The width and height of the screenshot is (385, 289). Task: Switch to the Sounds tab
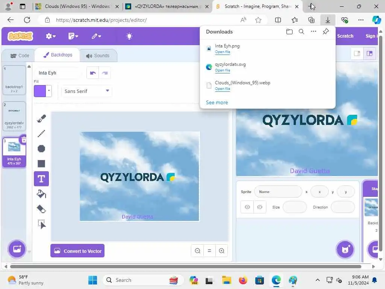[98, 56]
